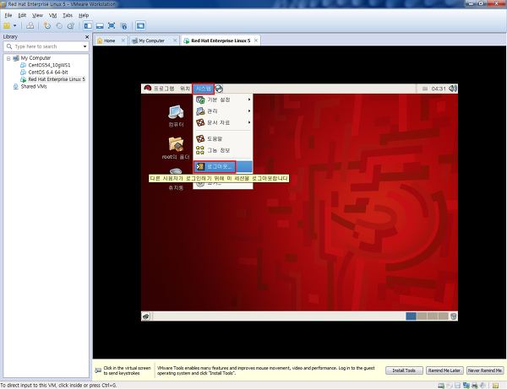This screenshot has width=507, height=389.
Task: Open the Edit menu
Action: pyautogui.click(x=22, y=15)
